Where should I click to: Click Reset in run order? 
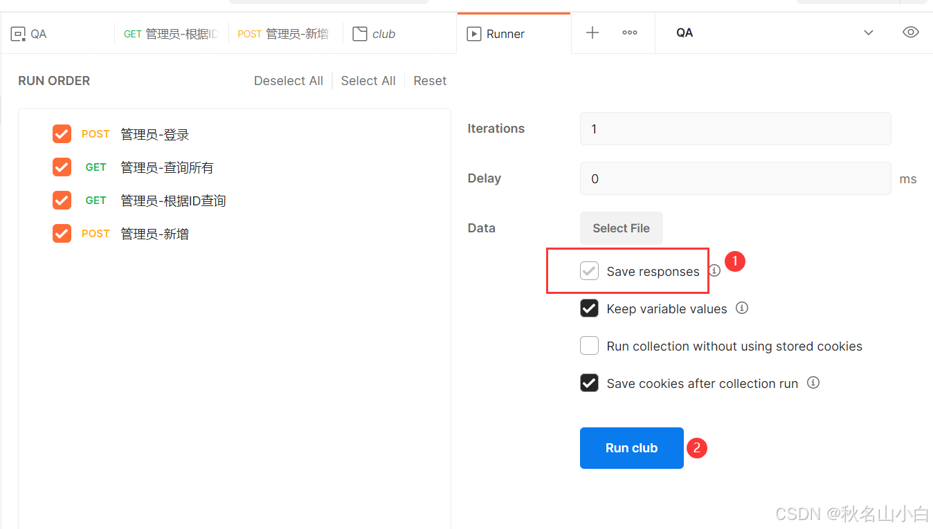point(430,81)
